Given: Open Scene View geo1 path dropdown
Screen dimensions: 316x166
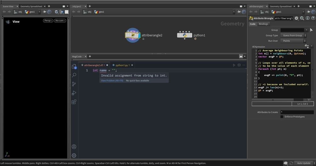Looking at the screenshot, I should 39,12.
